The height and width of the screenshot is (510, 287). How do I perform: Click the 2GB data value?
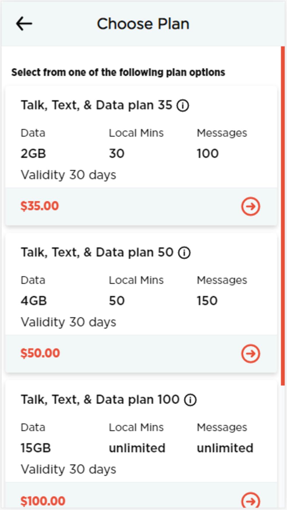33,153
